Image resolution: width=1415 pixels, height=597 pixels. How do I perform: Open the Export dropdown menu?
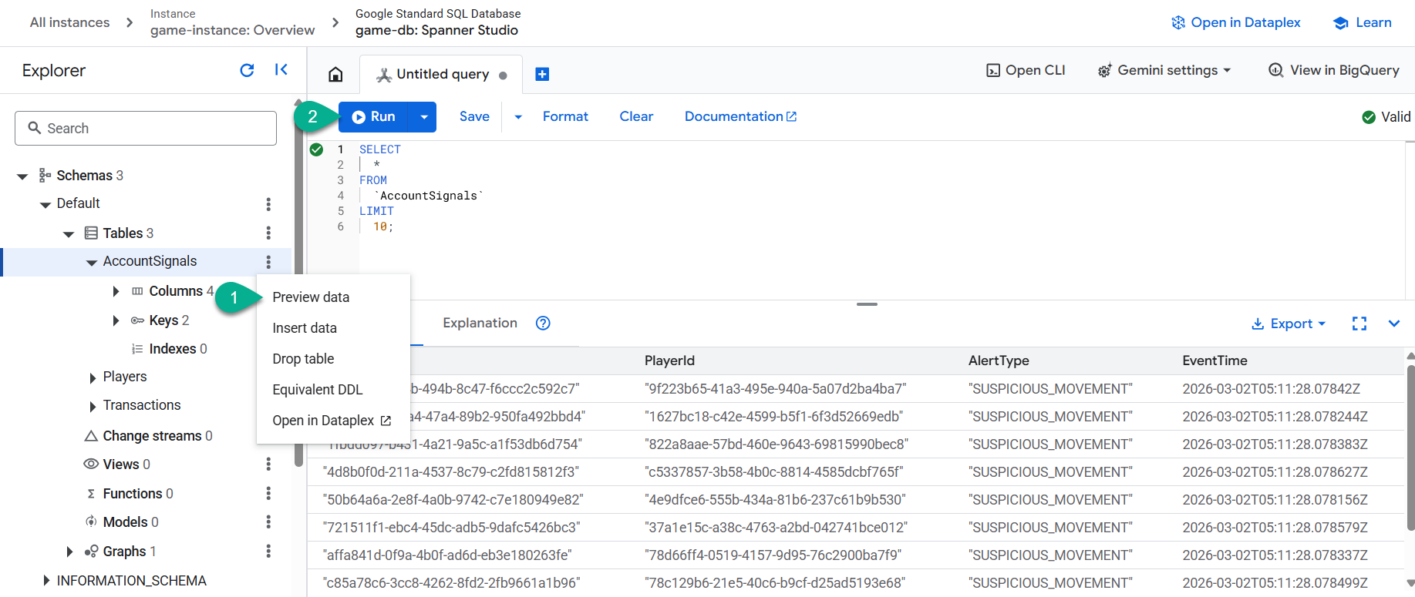1288,324
